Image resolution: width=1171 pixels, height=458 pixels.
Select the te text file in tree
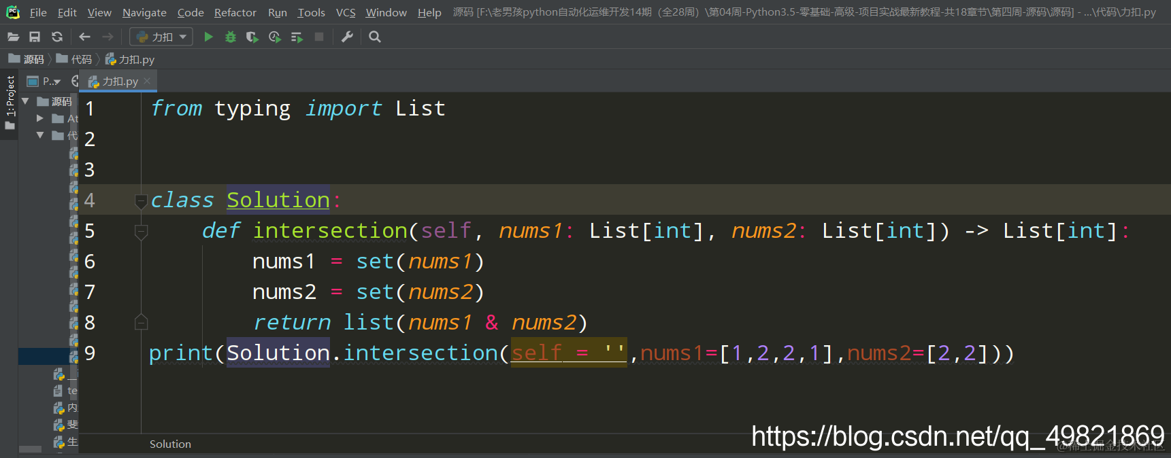tap(65, 391)
